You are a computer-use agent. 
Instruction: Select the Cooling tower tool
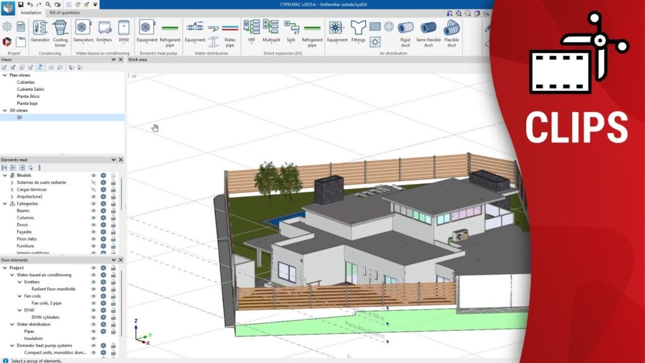[60, 30]
